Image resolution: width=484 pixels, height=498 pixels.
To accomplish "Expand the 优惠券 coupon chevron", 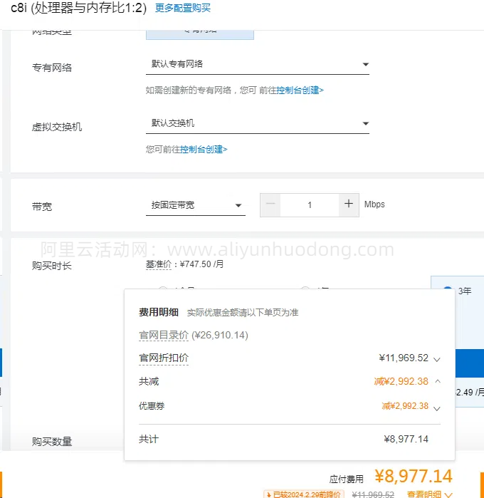I will pos(437,408).
